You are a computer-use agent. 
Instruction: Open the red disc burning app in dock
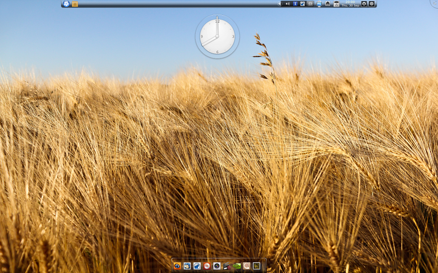click(207, 265)
